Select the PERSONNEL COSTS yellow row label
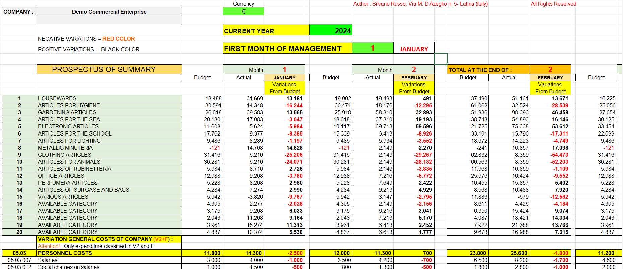The image size is (623, 269). 109,253
